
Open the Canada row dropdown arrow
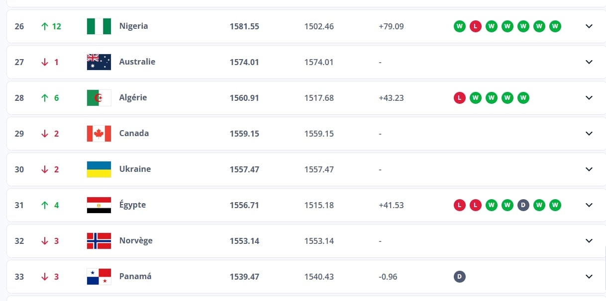click(589, 134)
